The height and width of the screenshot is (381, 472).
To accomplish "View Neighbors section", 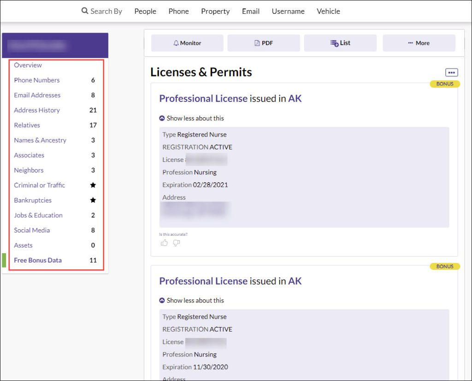I will (x=29, y=171).
